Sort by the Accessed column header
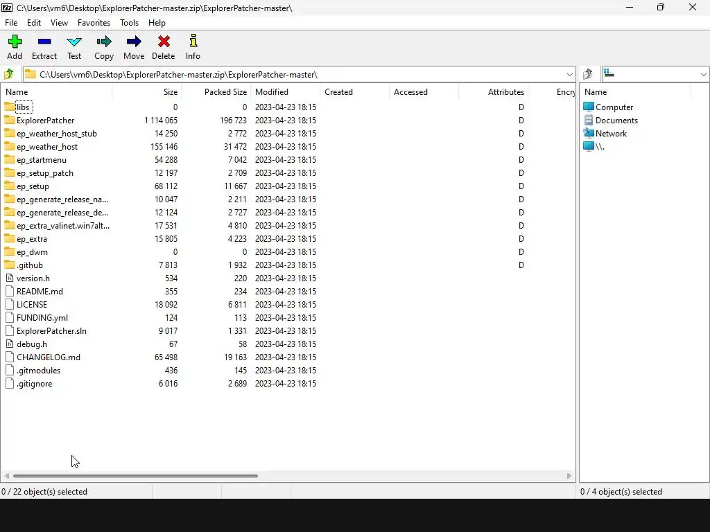The width and height of the screenshot is (710, 532). (x=424, y=92)
